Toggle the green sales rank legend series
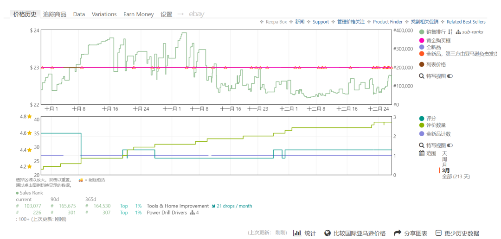This screenshot has width=501, height=239. 422,32
